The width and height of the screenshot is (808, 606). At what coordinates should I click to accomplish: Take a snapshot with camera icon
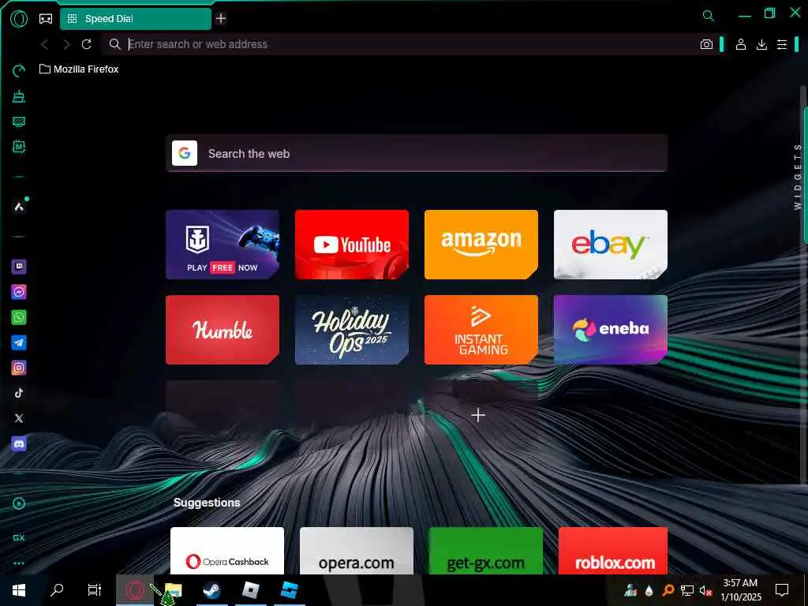coord(706,44)
